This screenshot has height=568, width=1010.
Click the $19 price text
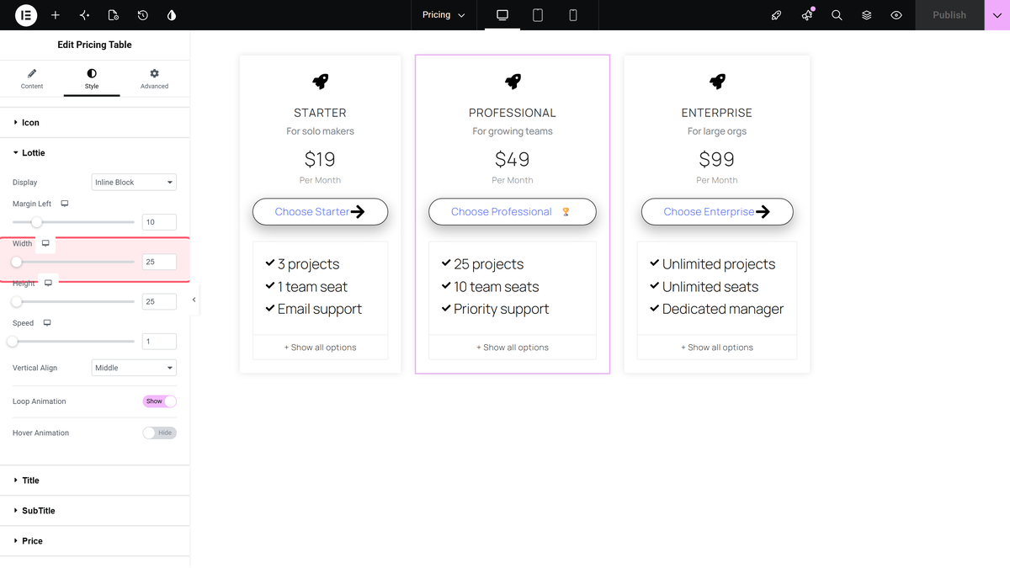click(320, 159)
